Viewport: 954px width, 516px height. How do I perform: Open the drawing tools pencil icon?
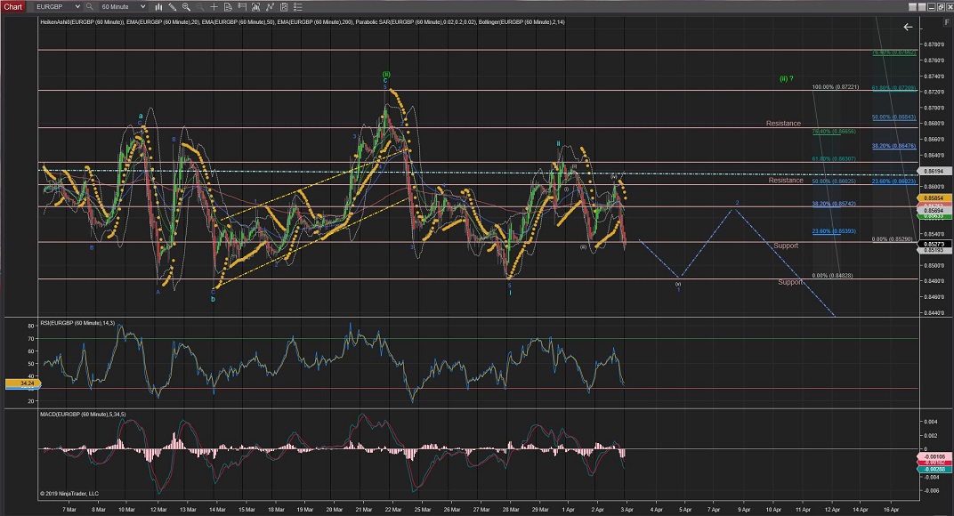point(173,7)
